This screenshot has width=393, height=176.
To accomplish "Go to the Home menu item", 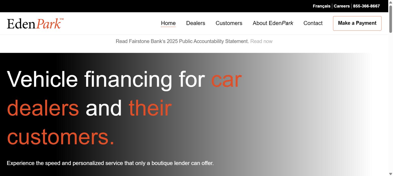I will point(168,23).
